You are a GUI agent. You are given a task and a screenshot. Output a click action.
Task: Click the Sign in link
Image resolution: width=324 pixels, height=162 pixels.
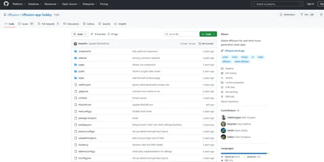(x=310, y=4)
